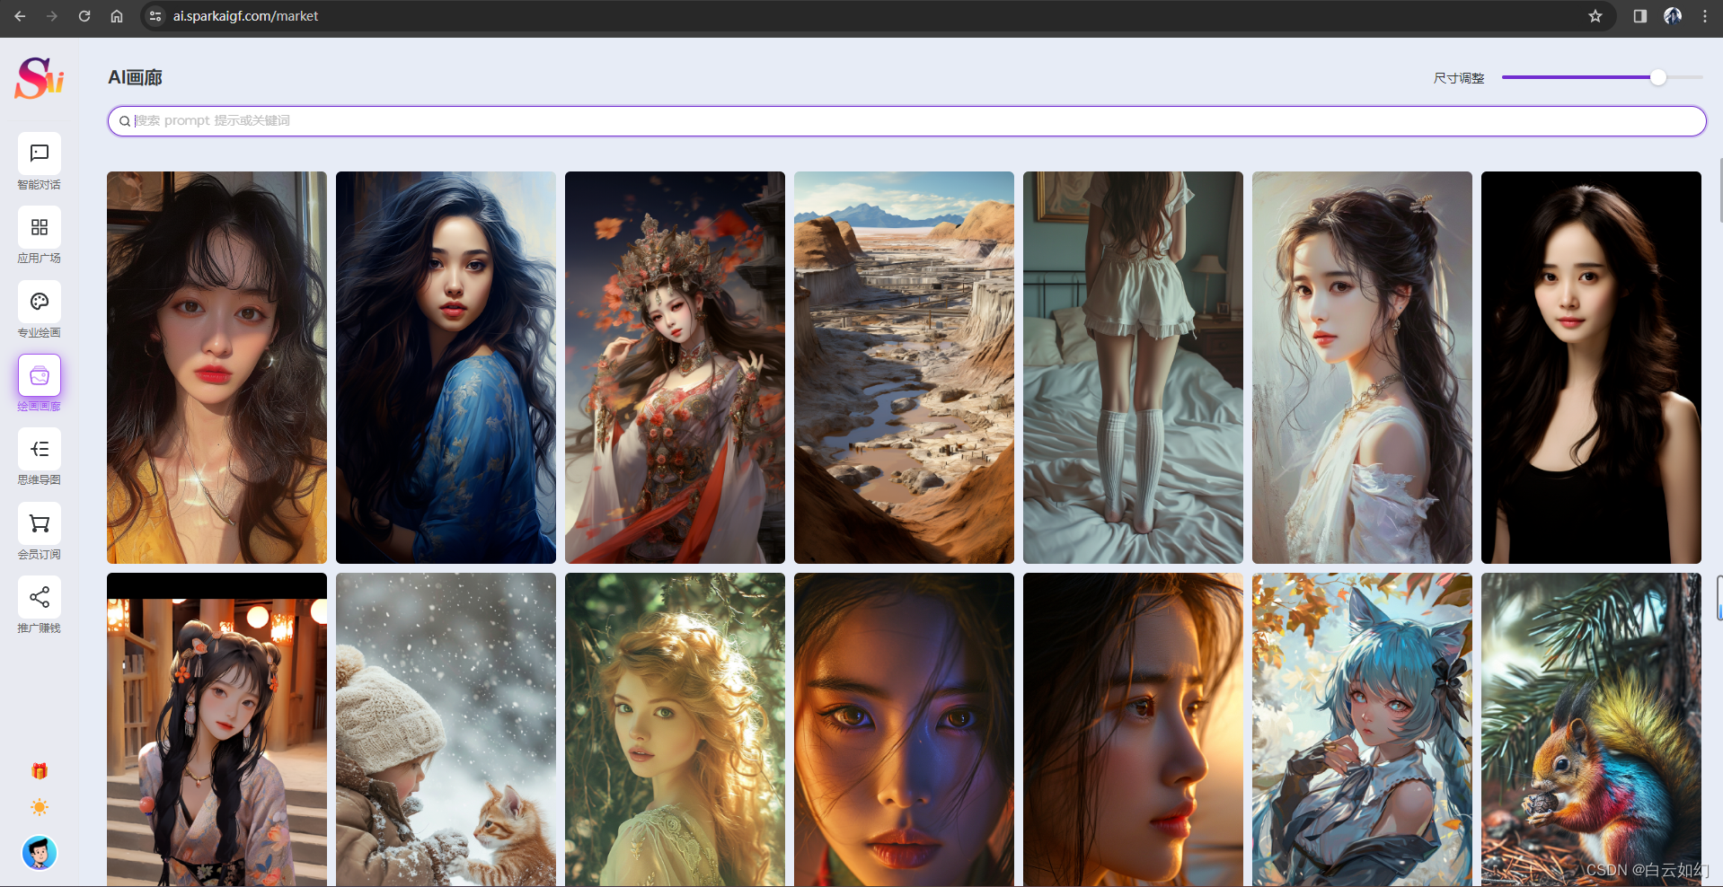Click the 应用广场 sidebar label

click(40, 258)
